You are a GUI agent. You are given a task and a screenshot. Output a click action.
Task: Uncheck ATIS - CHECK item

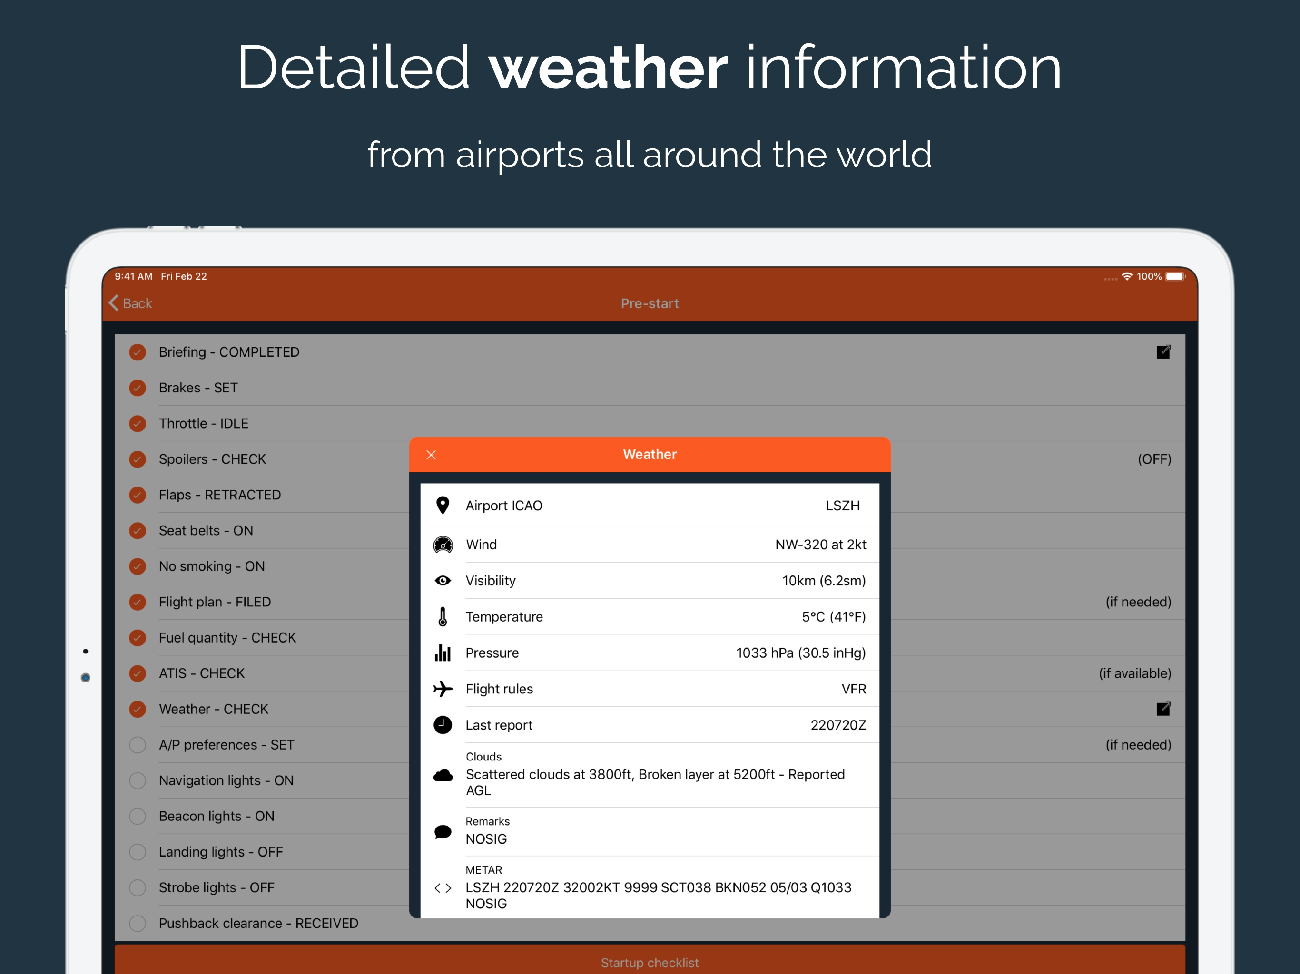point(138,673)
